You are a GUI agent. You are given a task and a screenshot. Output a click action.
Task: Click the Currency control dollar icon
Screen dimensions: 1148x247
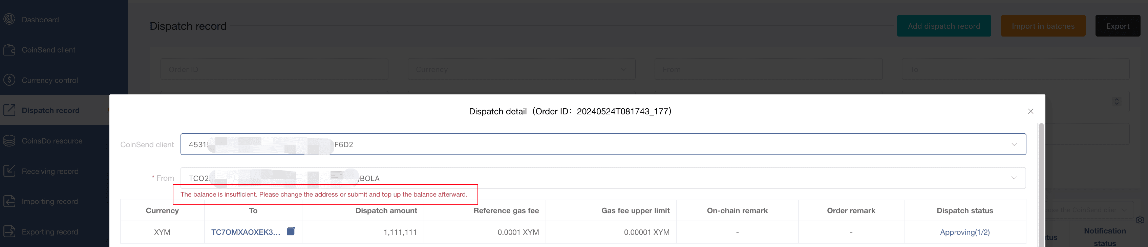[x=9, y=80]
